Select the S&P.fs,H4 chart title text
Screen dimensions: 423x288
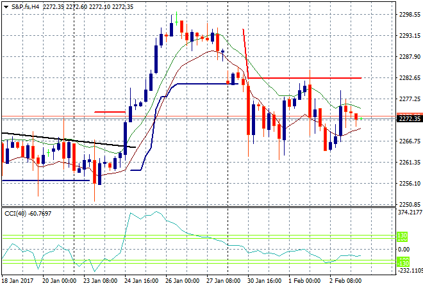(26, 7)
